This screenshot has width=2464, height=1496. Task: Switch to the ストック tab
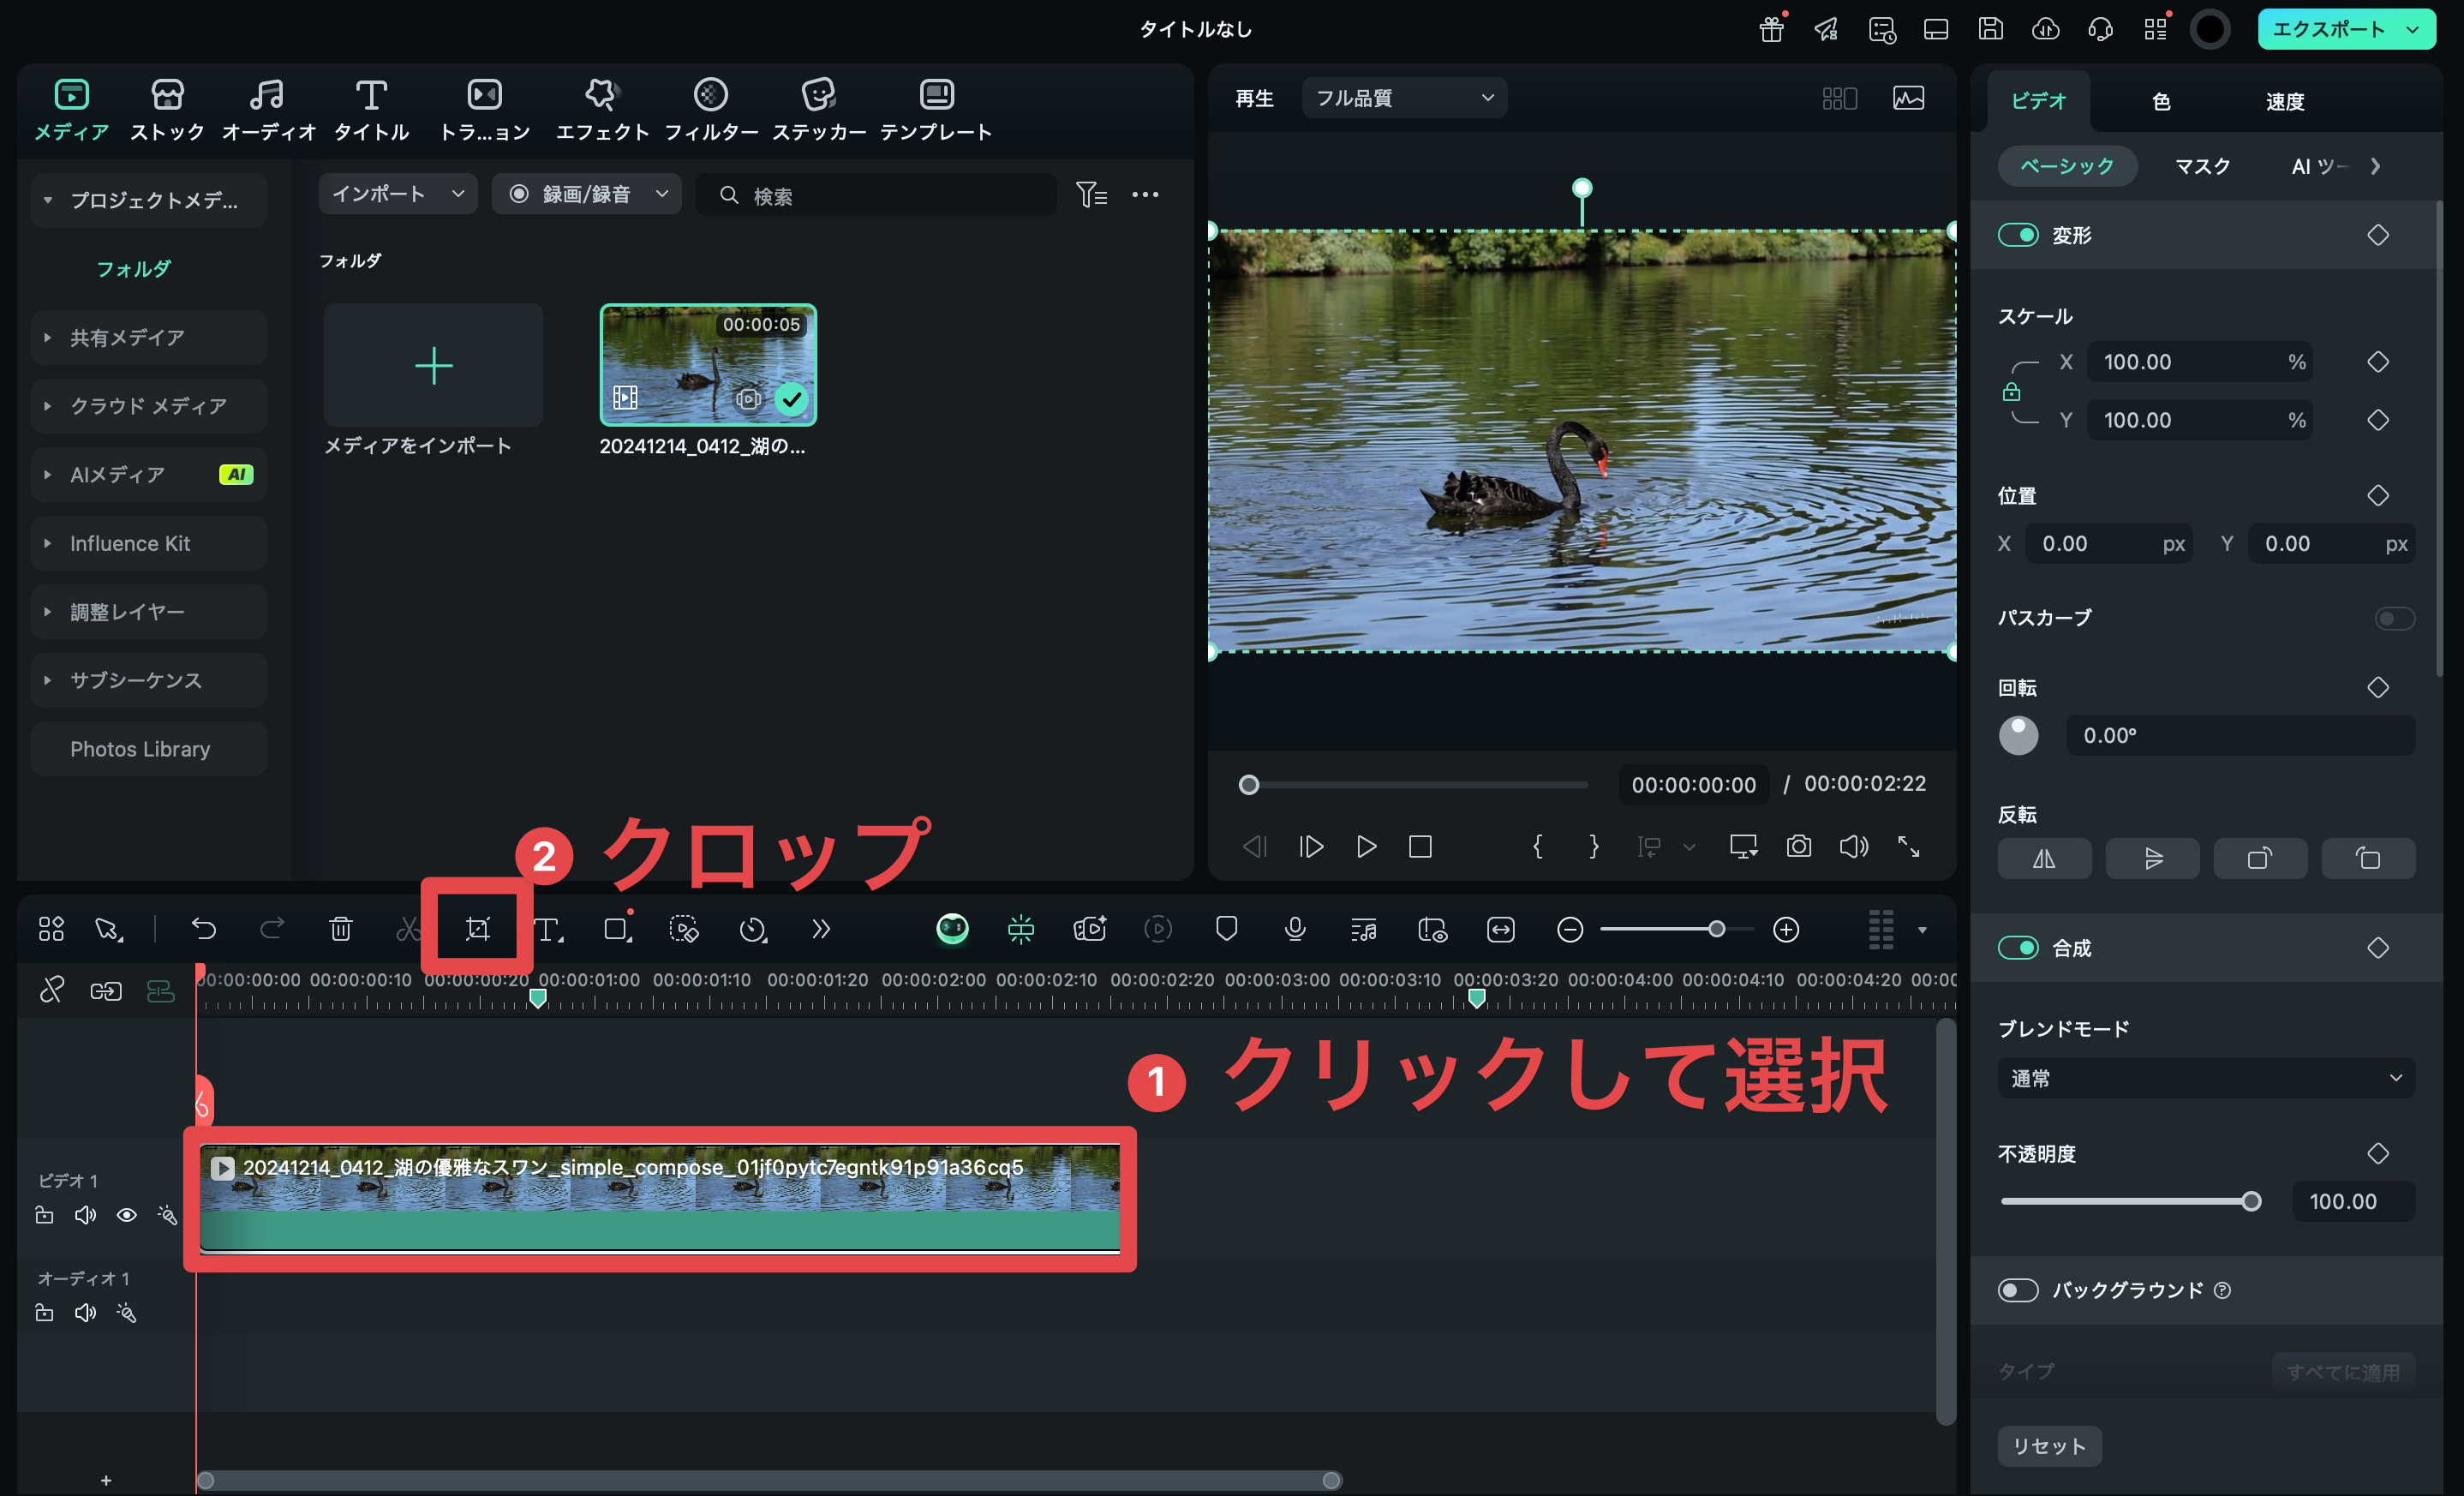[x=167, y=110]
